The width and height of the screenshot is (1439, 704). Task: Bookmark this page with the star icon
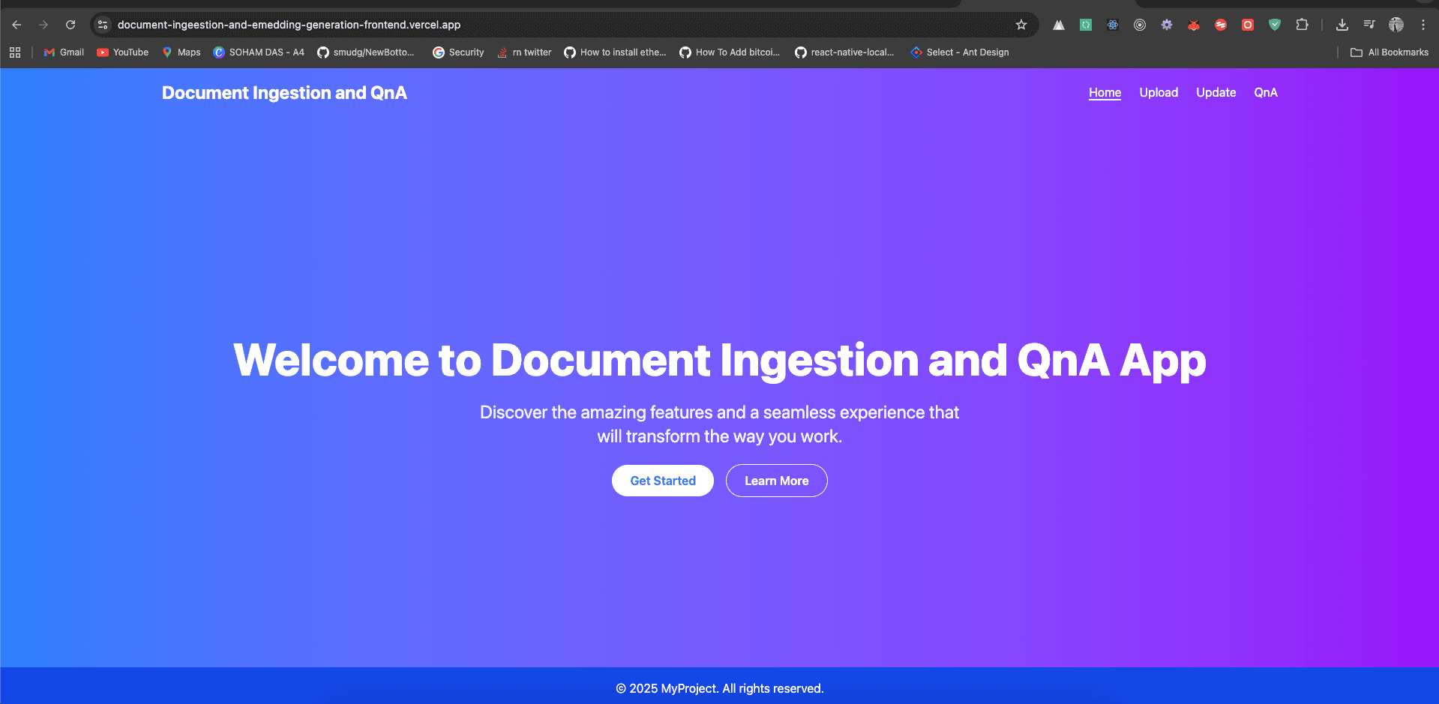point(1021,25)
